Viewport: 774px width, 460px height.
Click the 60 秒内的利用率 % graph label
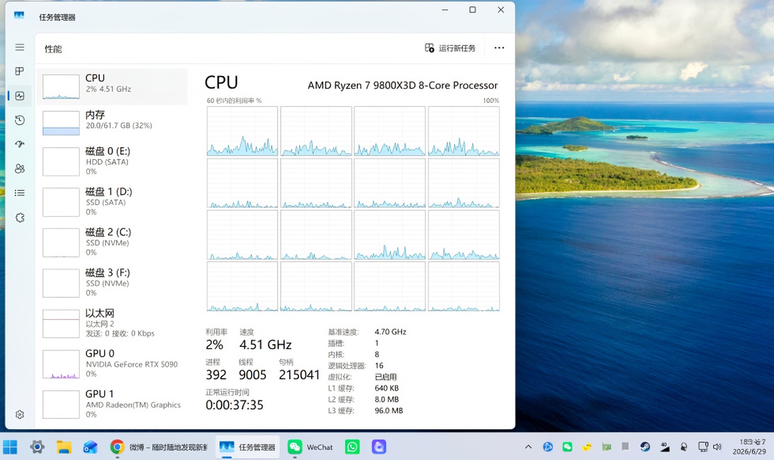[x=234, y=100]
